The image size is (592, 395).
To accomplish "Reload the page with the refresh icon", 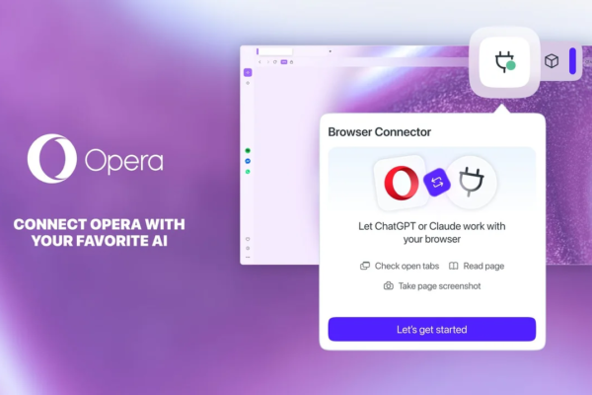I will click(275, 62).
